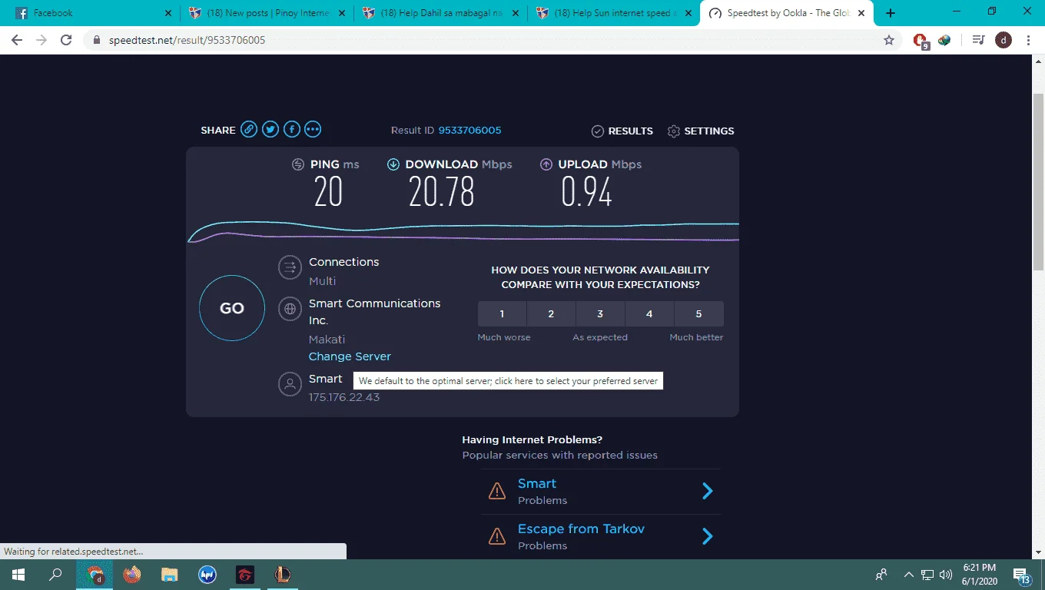Open the volume control in system tray
The width and height of the screenshot is (1045, 590).
click(x=946, y=575)
